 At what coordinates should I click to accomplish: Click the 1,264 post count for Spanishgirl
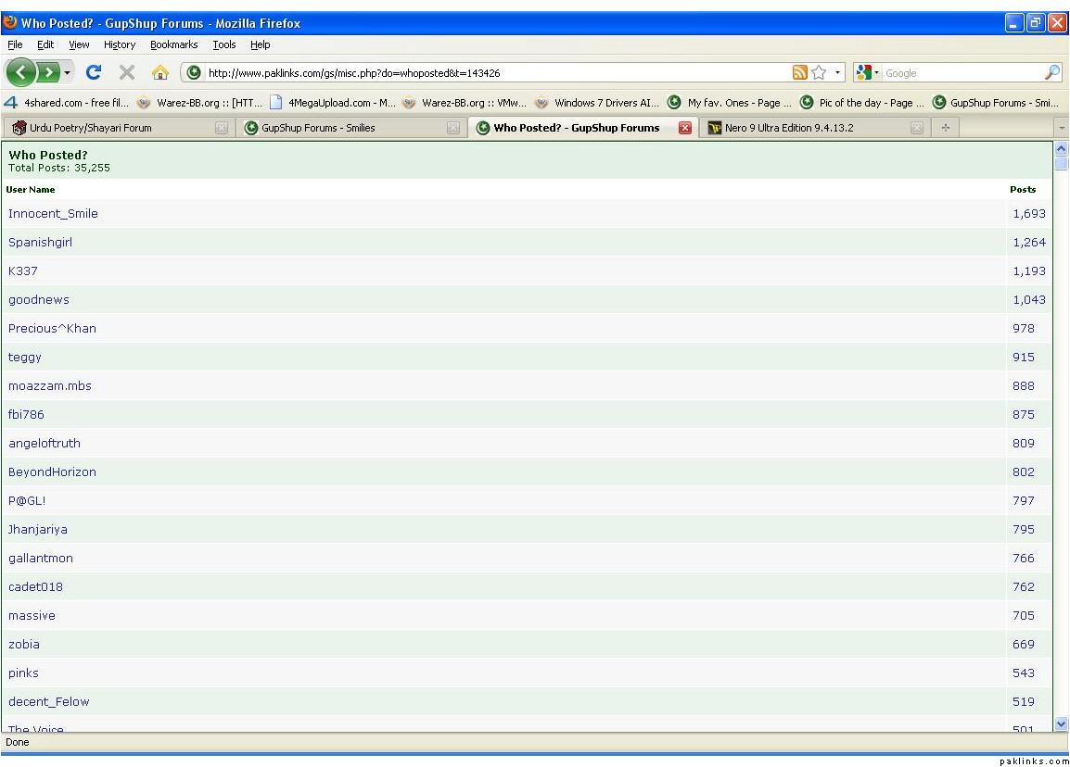1028,243
